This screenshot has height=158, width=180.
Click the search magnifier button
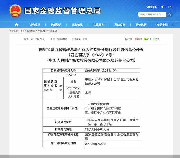click(170, 14)
